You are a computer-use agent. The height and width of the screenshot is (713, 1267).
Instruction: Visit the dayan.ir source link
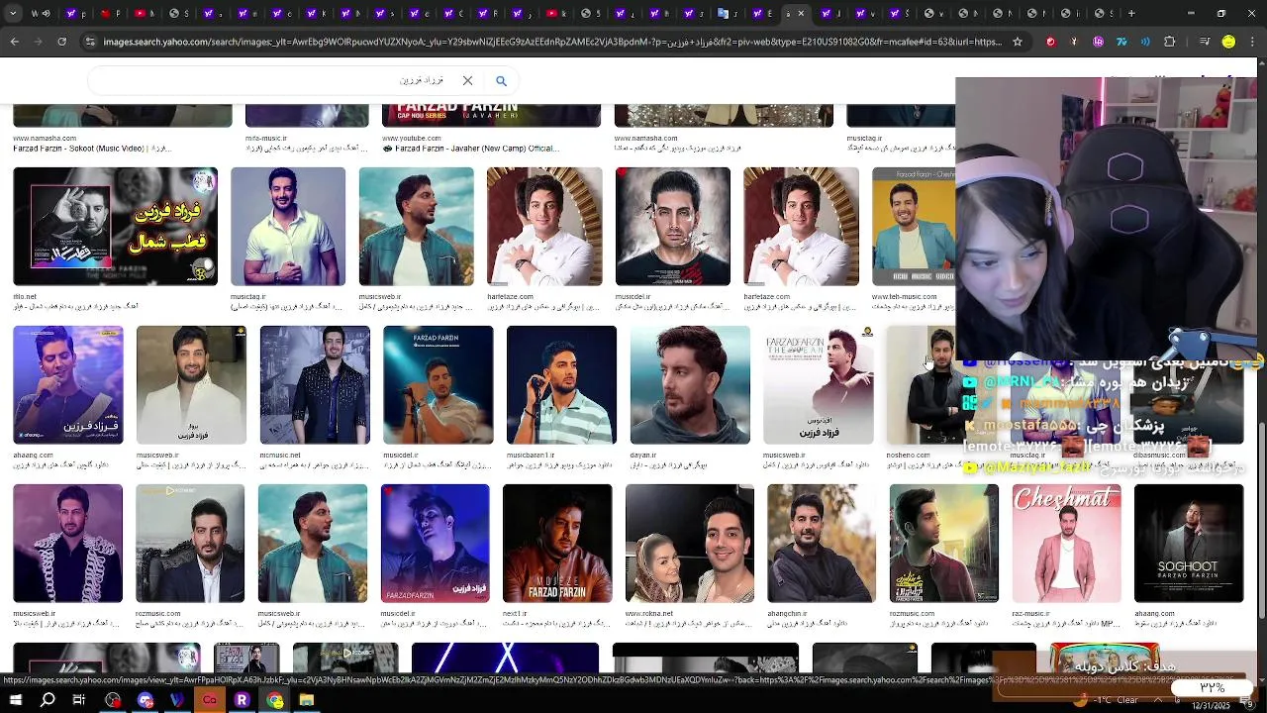click(x=642, y=455)
